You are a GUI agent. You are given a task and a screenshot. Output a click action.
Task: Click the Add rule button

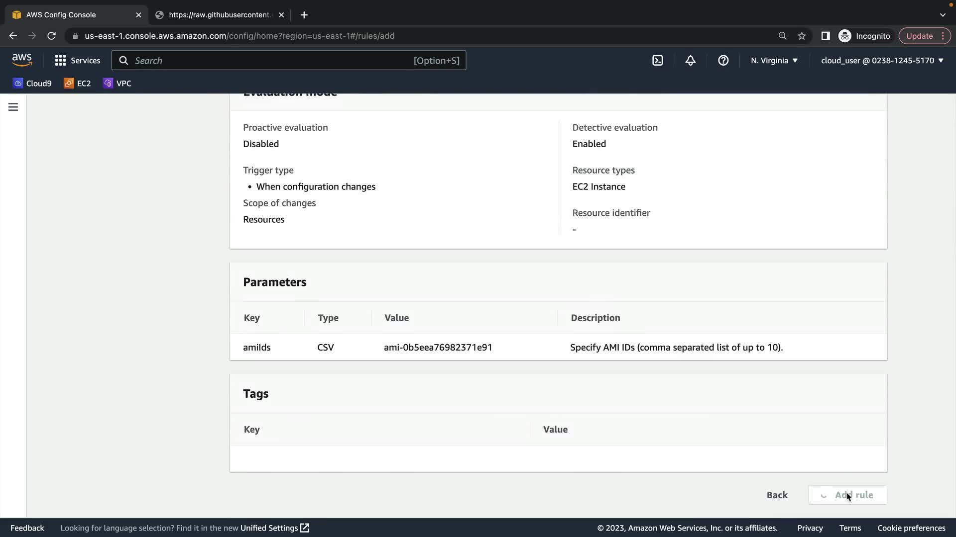pyautogui.click(x=847, y=495)
